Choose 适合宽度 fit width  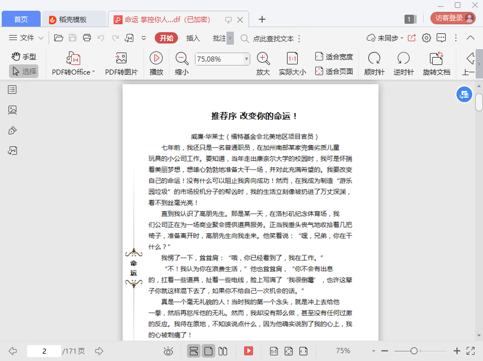334,56
